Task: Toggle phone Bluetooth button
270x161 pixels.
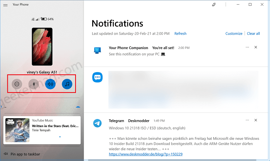Action: (34, 84)
